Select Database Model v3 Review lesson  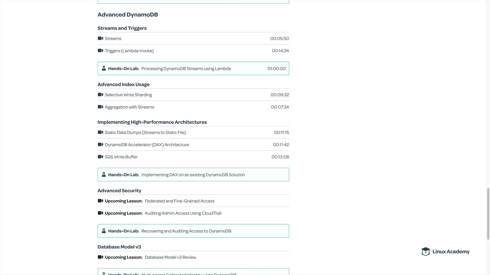[170, 257]
